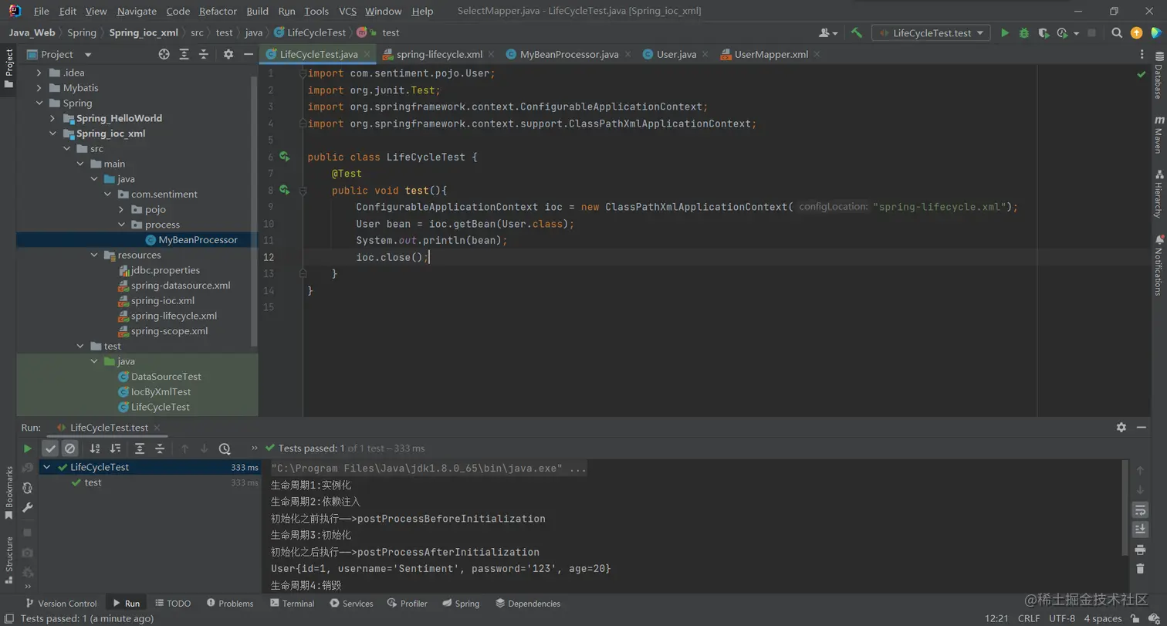
Task: Toggle sort by duration in test results
Action: [x=115, y=448]
